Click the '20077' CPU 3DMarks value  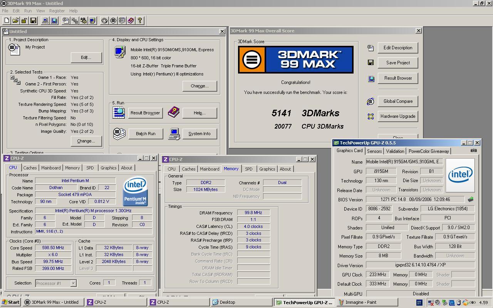(283, 126)
